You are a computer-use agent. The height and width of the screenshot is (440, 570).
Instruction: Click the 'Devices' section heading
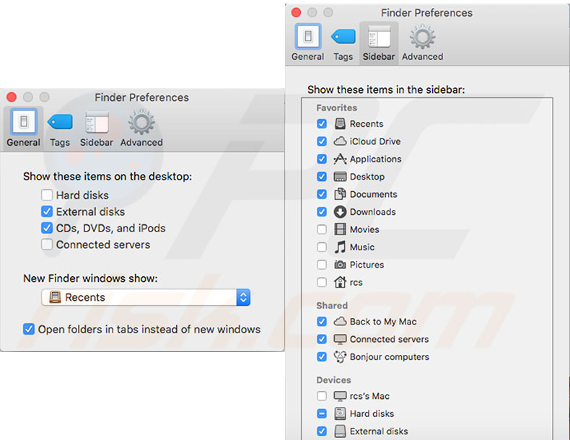334,380
